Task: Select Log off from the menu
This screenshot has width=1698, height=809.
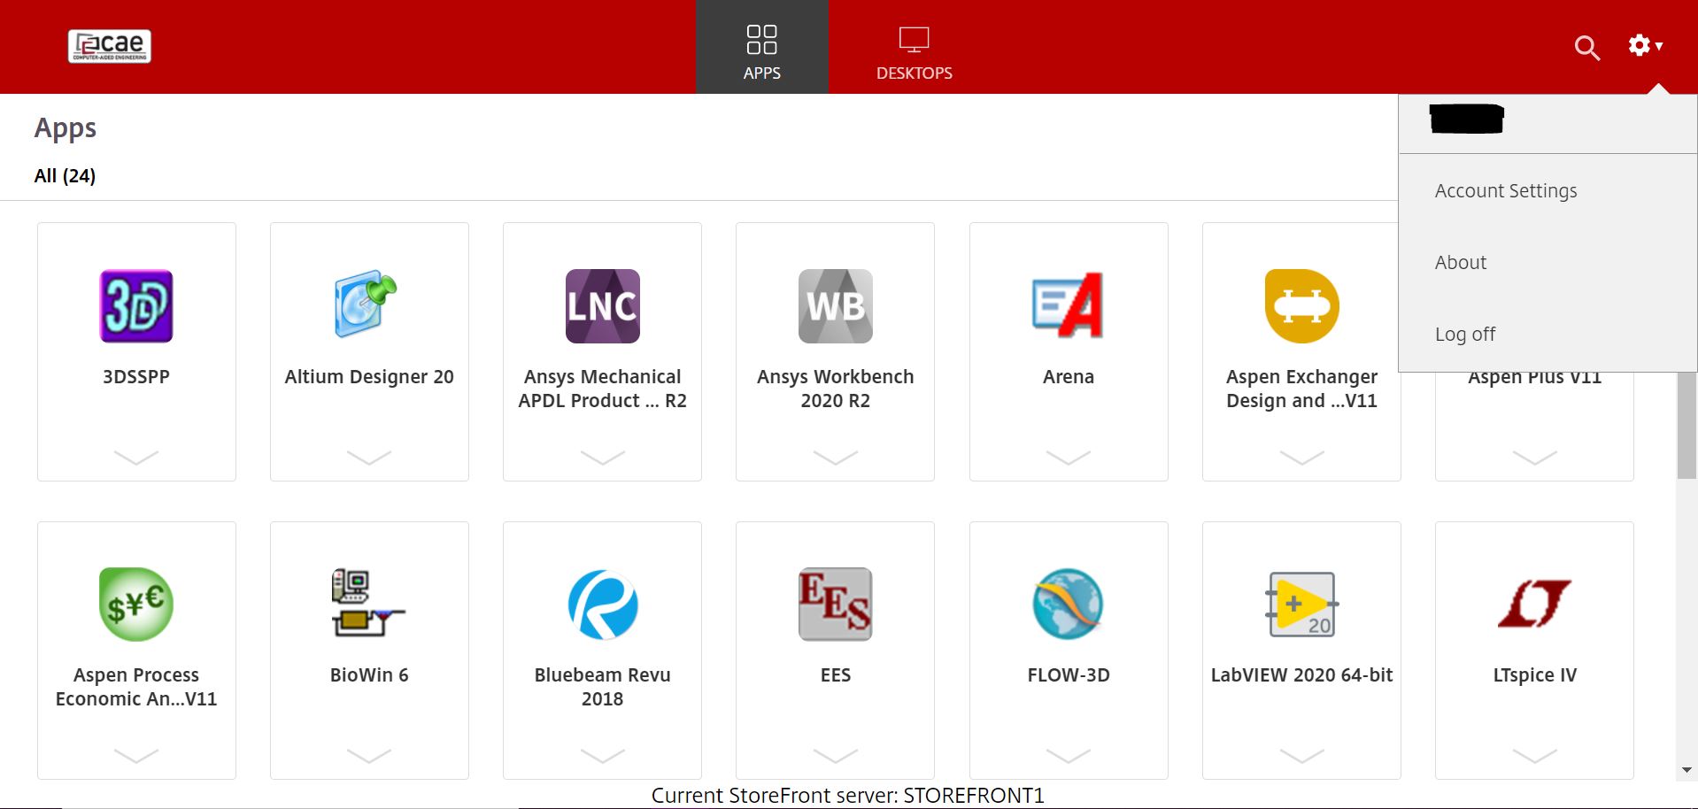Action: click(x=1465, y=335)
